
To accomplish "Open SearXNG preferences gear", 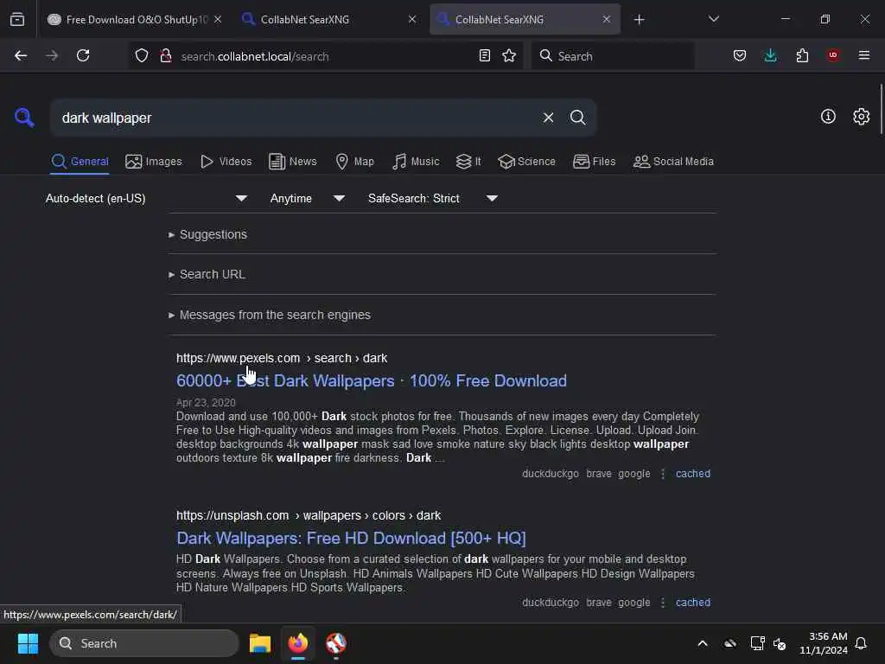I will [862, 117].
